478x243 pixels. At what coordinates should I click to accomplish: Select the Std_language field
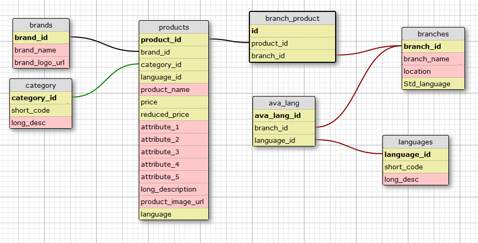click(433, 84)
